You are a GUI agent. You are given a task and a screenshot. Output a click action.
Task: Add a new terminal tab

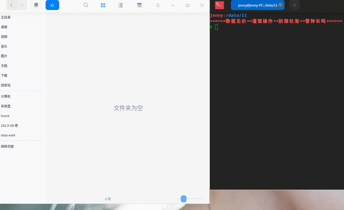(295, 5)
